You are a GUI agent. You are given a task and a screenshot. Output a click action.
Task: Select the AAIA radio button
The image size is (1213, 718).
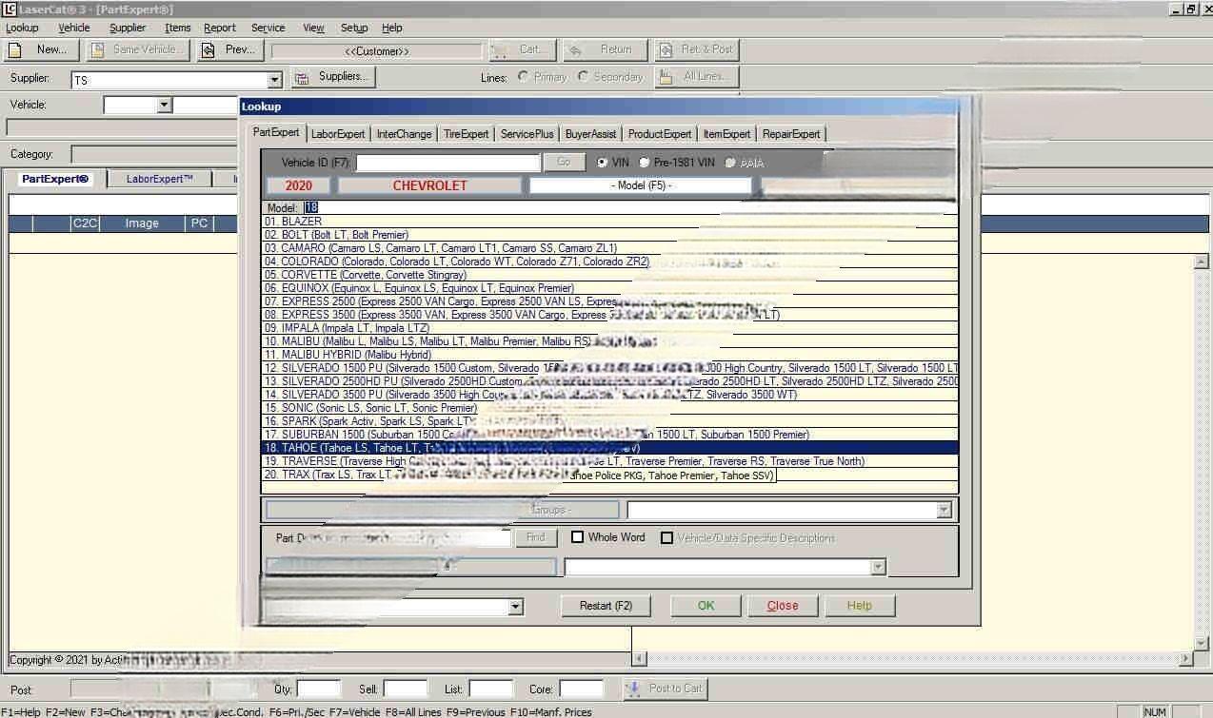click(730, 163)
